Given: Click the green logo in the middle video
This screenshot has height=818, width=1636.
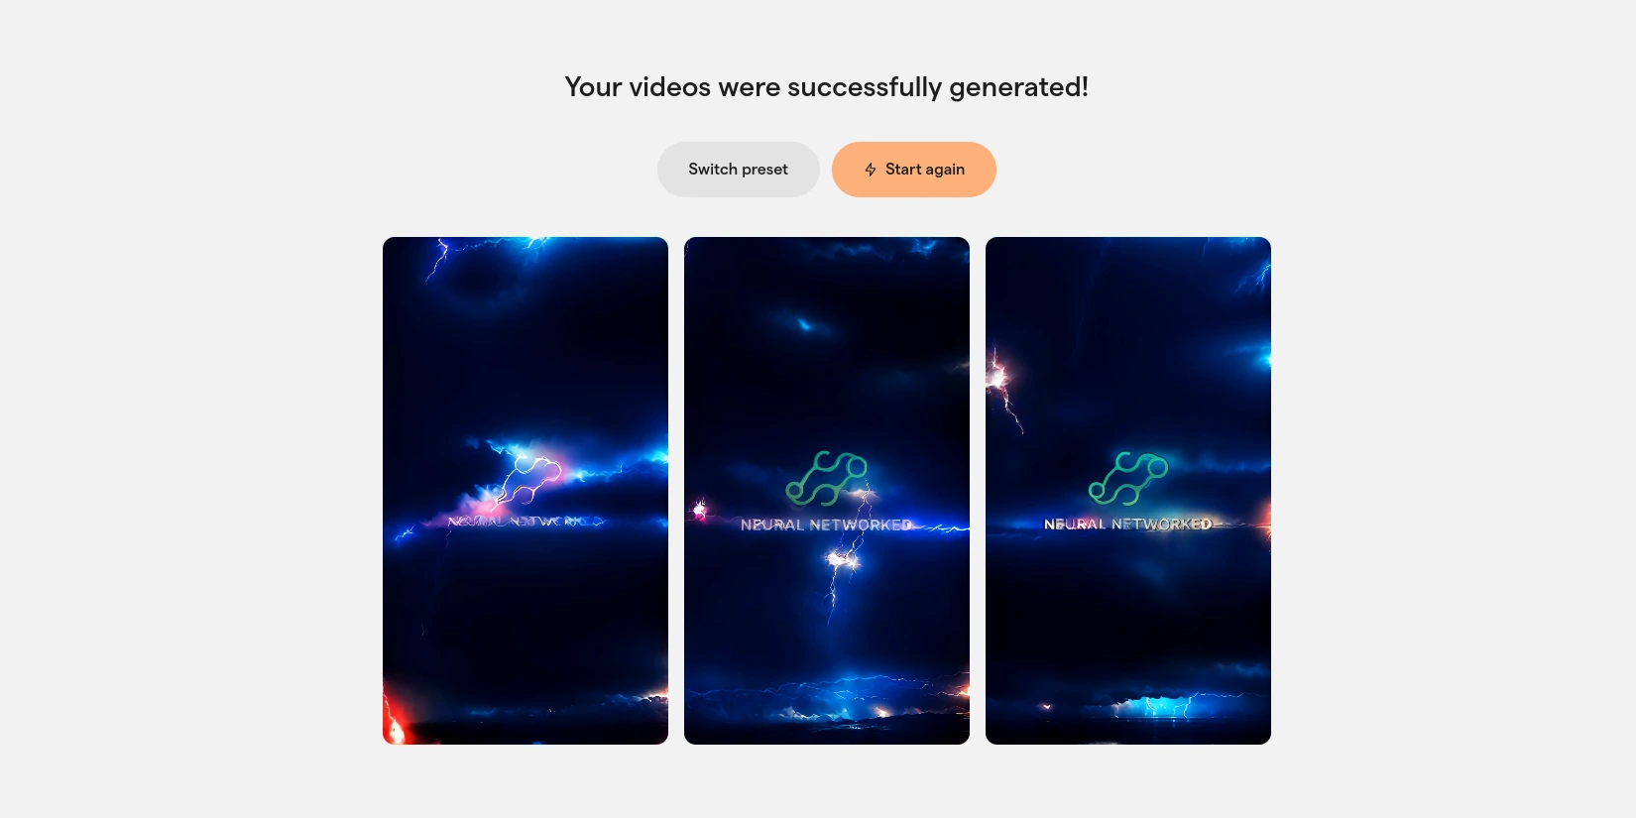Looking at the screenshot, I should [827, 478].
